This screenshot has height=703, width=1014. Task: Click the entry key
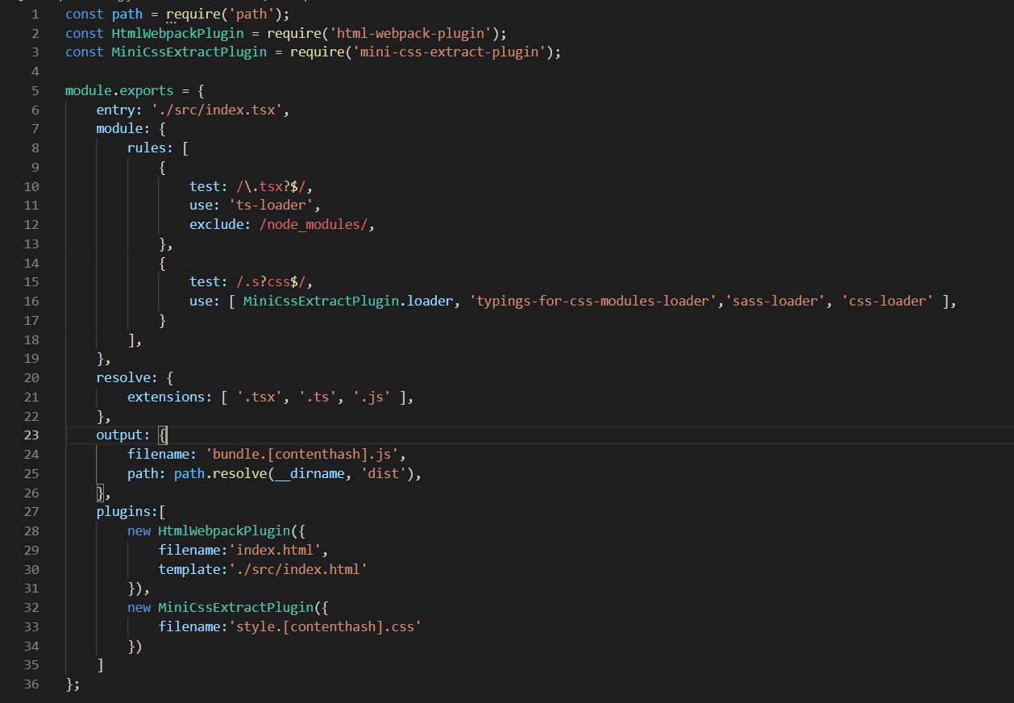116,110
